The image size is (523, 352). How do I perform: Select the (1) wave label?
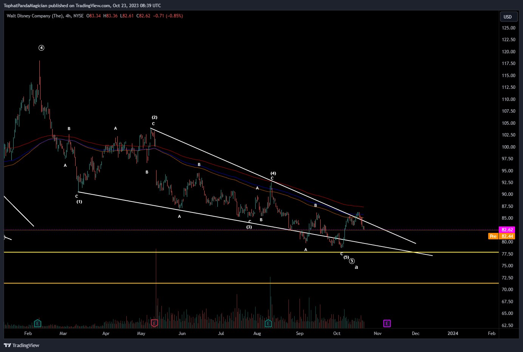coord(79,202)
